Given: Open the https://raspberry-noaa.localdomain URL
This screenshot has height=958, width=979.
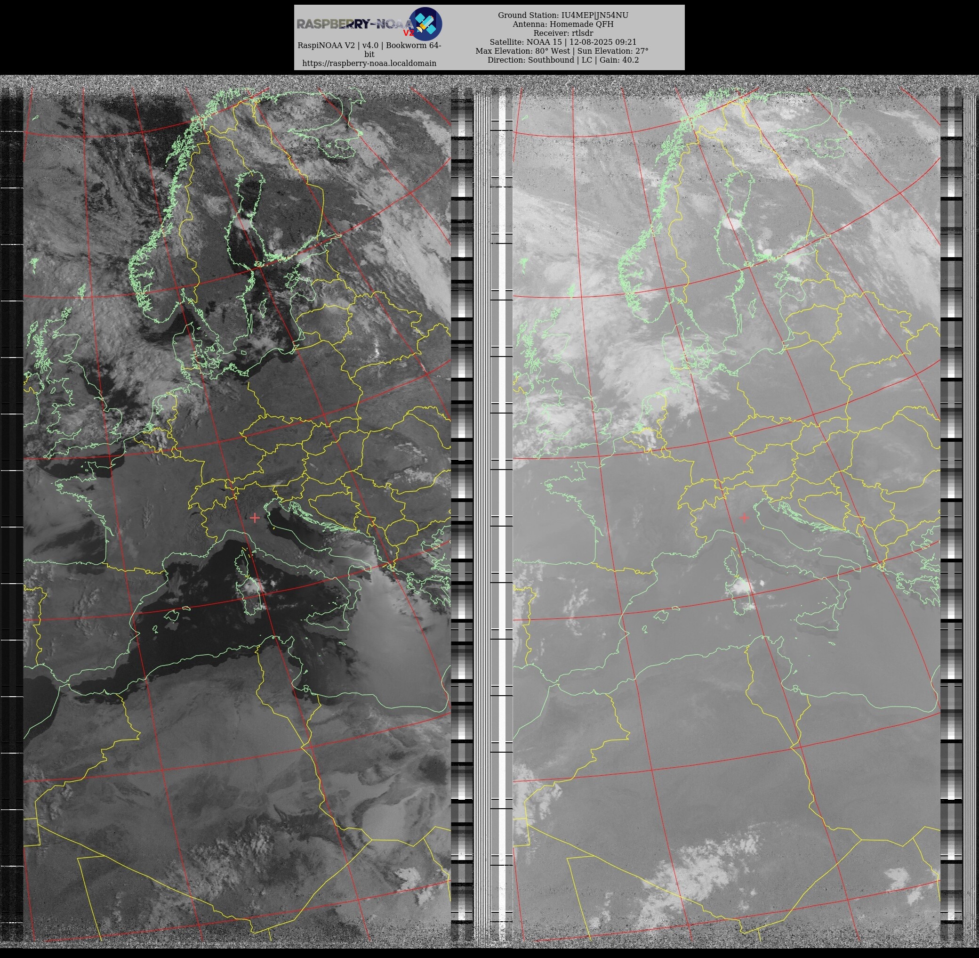Looking at the screenshot, I should (x=369, y=64).
